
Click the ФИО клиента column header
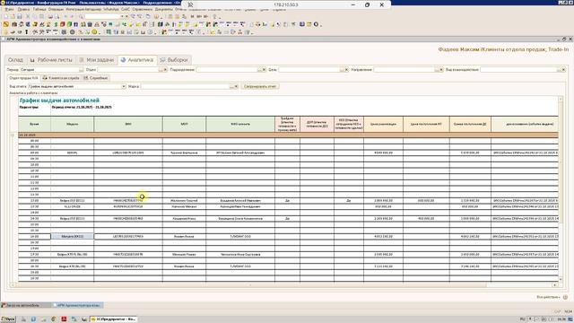click(x=240, y=124)
